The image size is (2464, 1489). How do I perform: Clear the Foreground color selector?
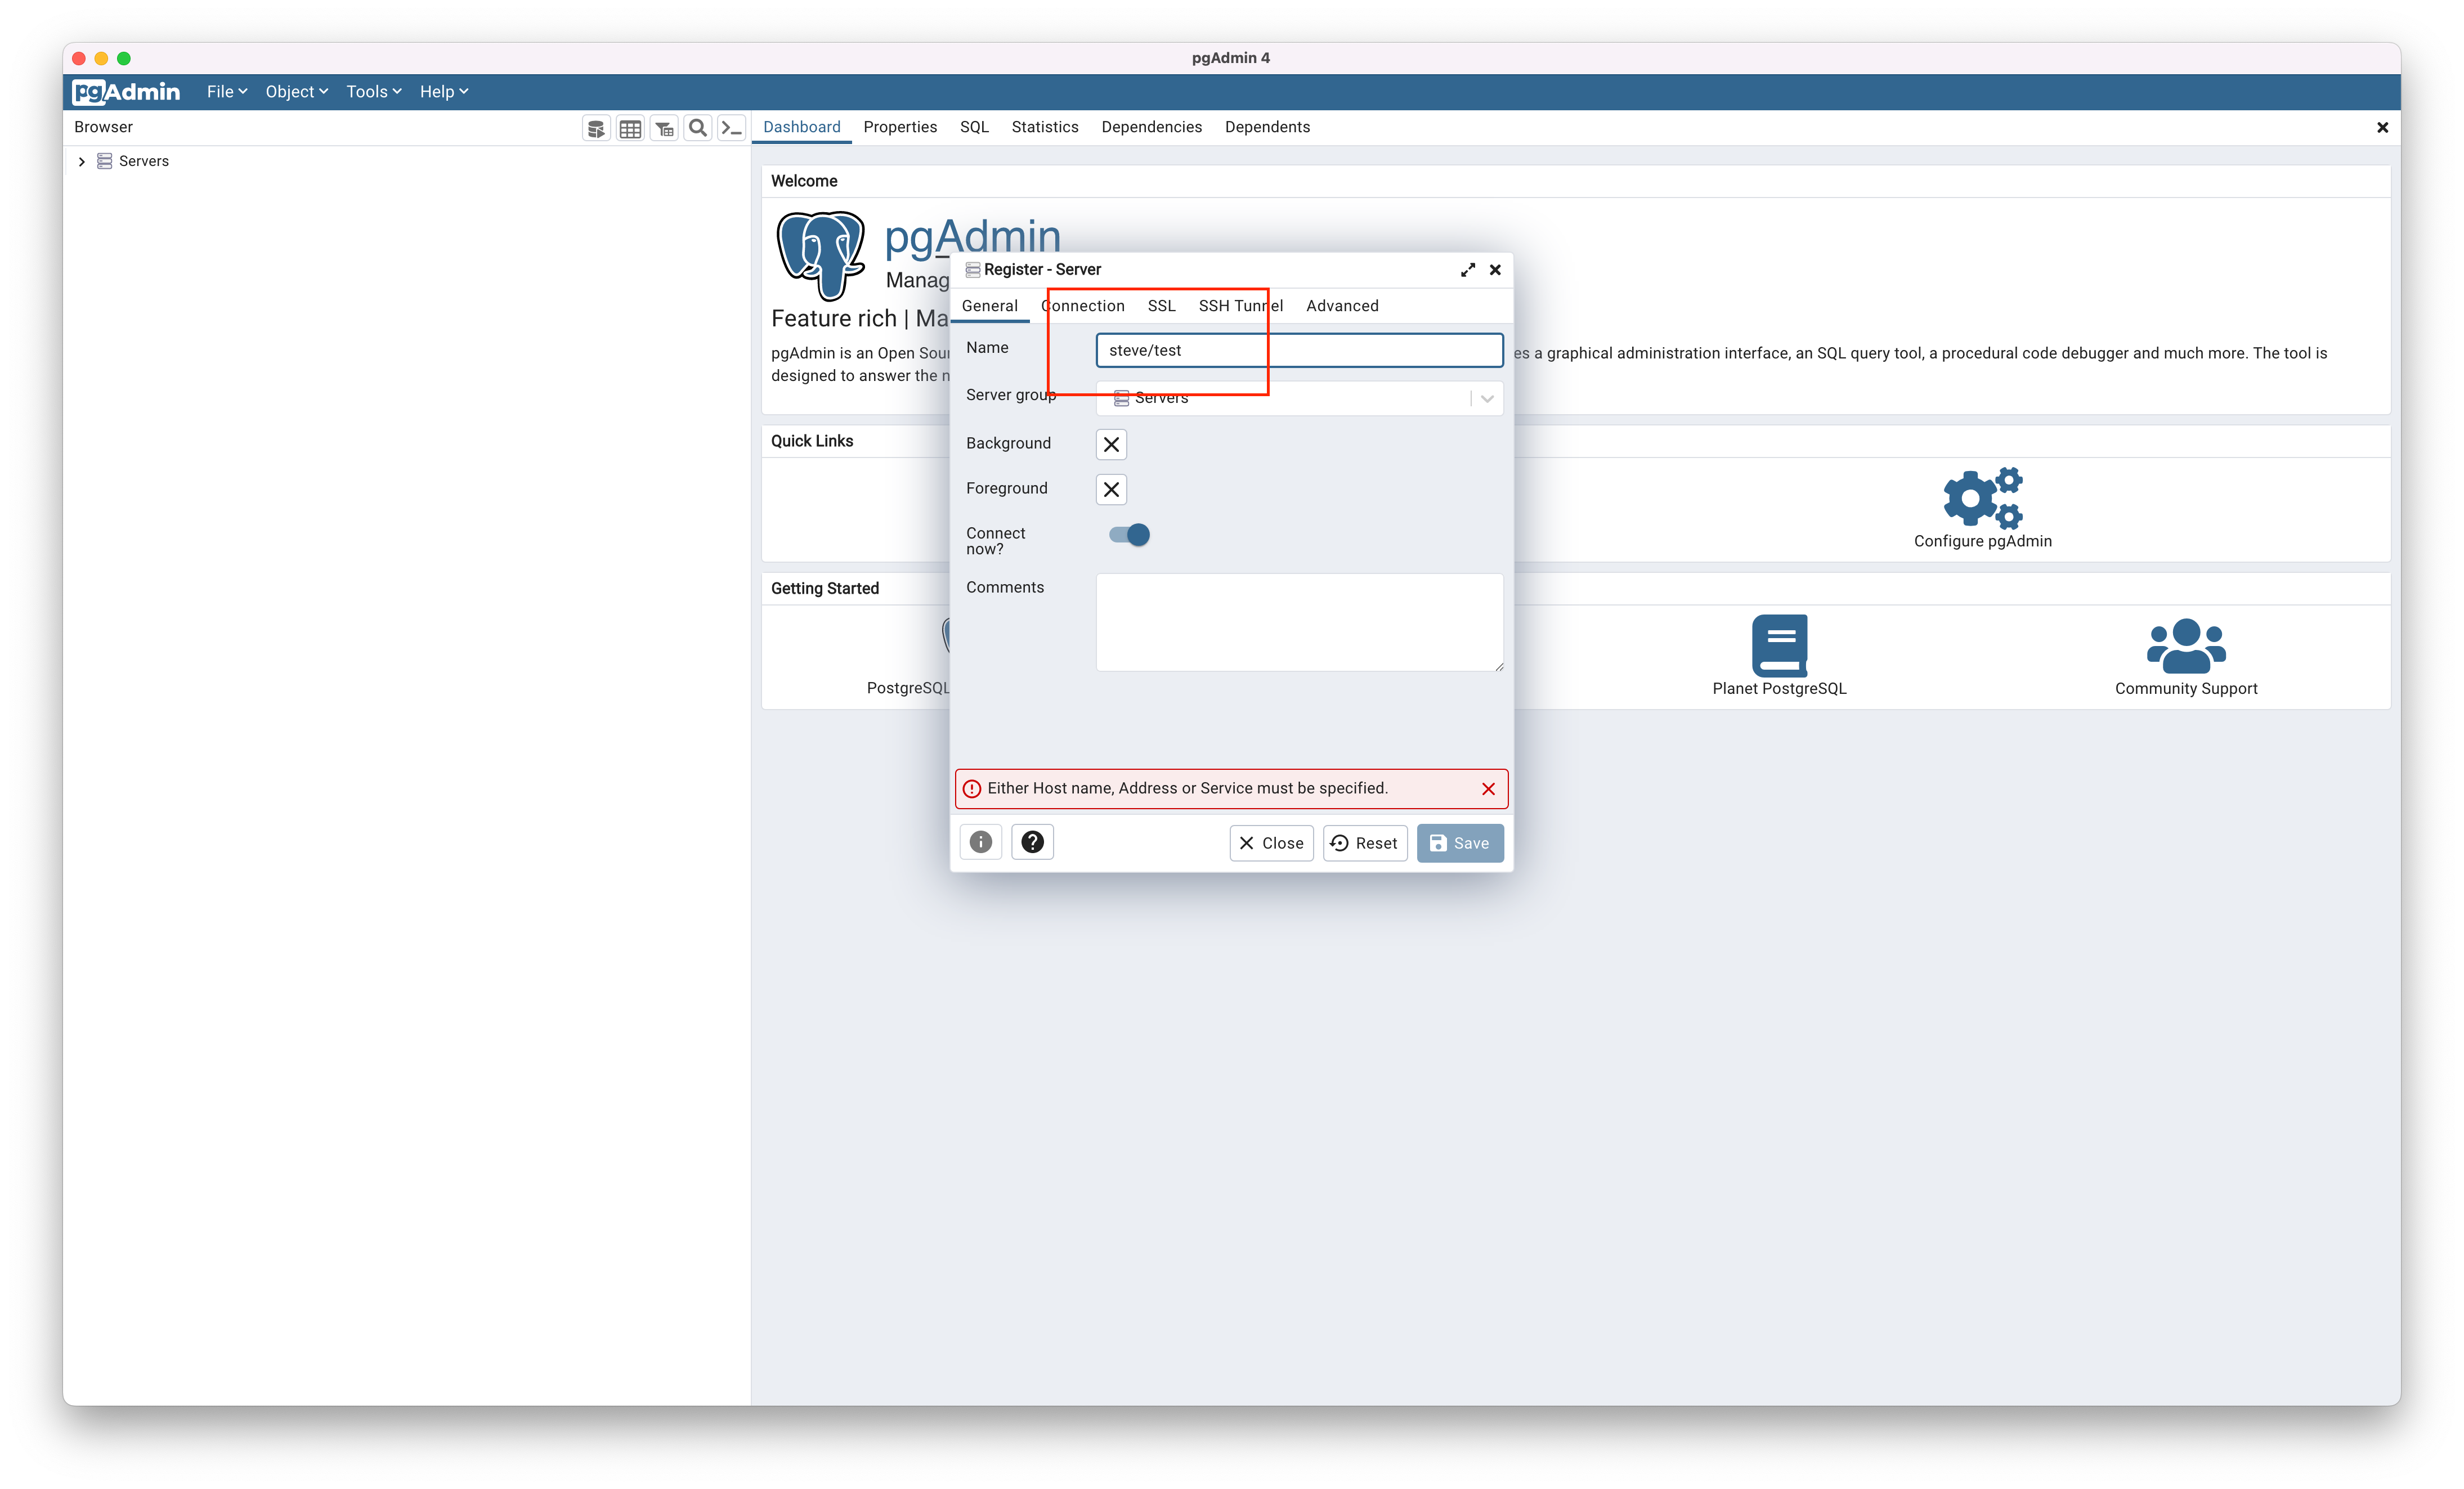1111,490
